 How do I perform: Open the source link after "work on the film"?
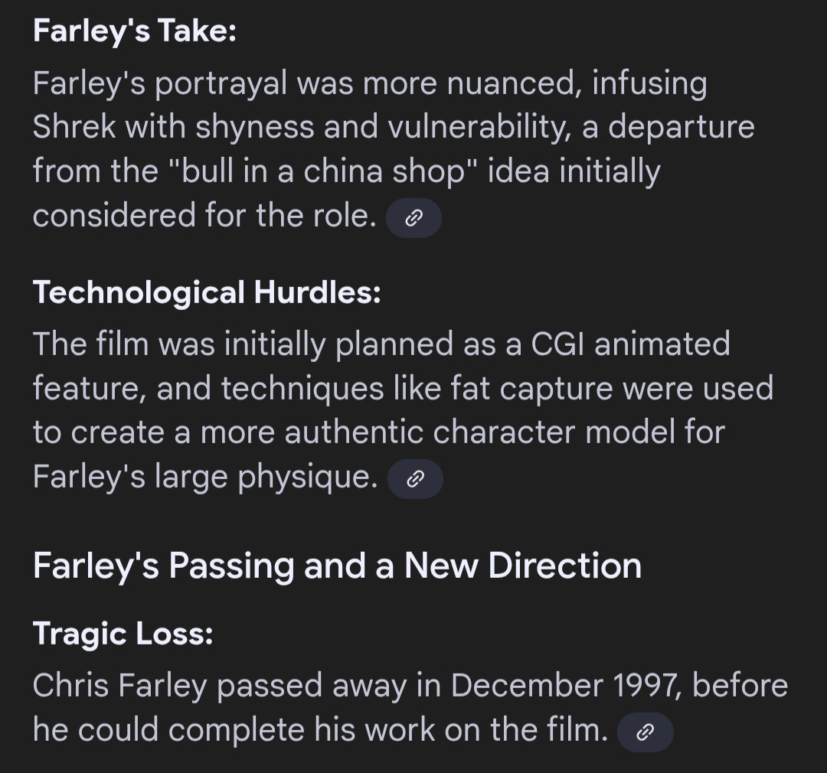point(645,732)
